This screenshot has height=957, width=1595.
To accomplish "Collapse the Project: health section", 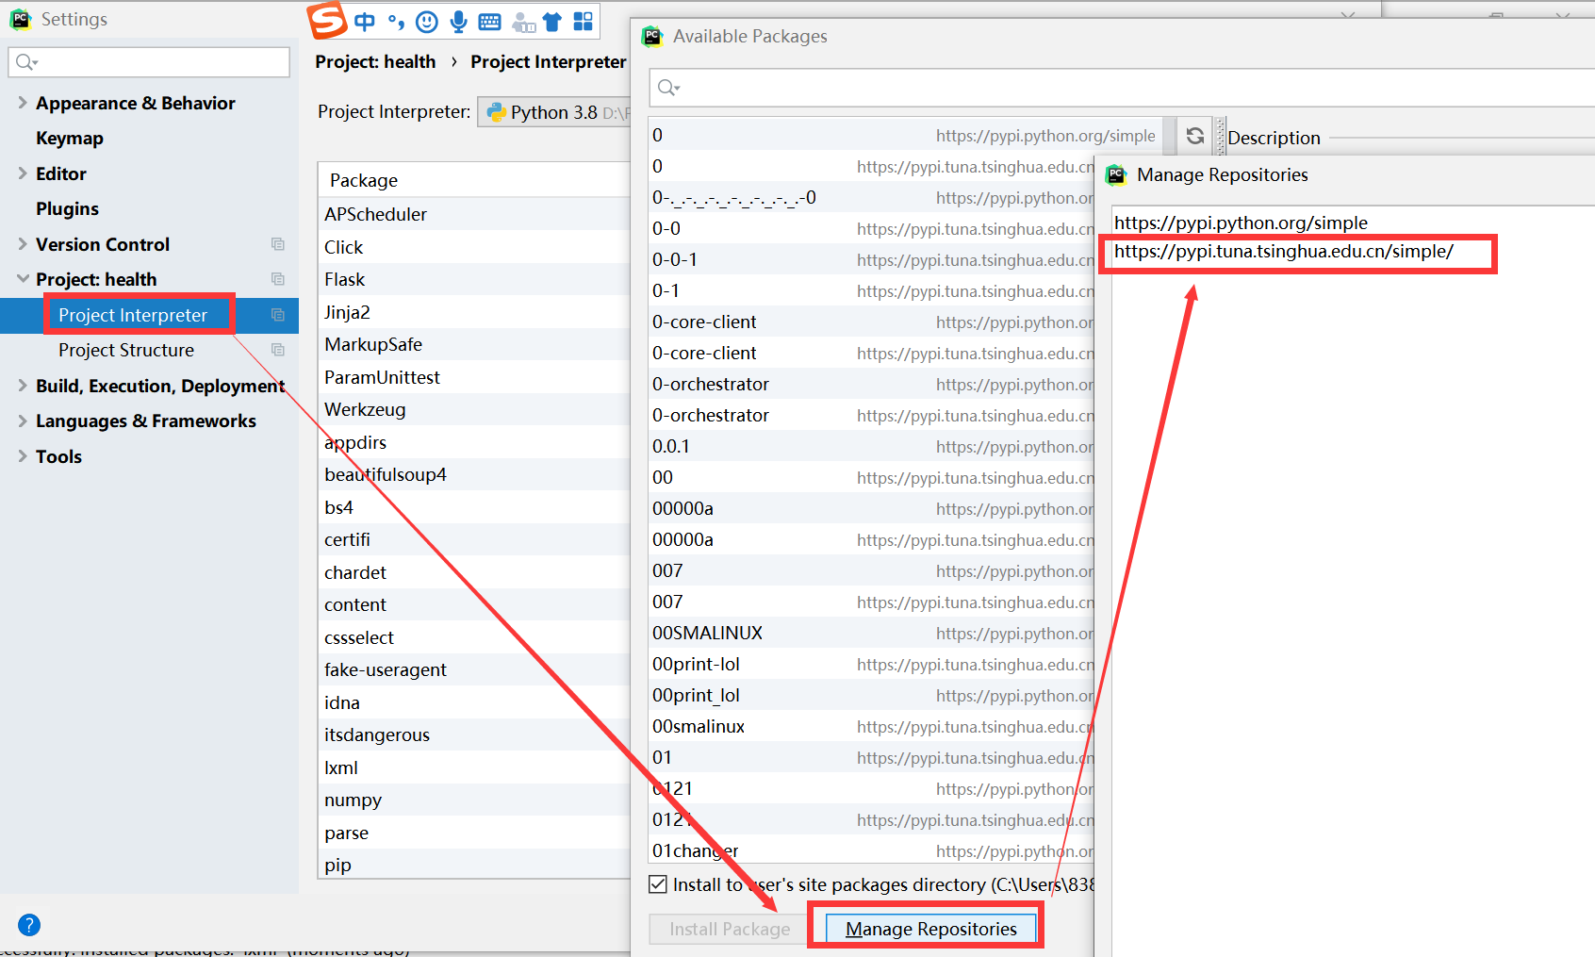I will pos(23,279).
